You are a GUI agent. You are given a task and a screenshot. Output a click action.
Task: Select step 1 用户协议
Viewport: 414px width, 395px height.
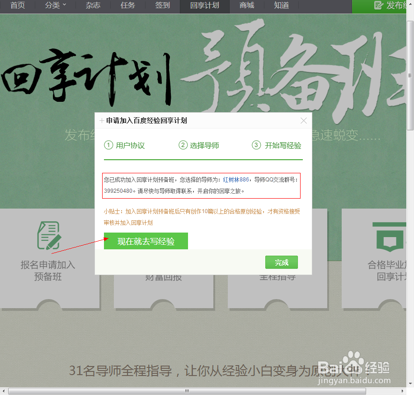[x=124, y=145]
